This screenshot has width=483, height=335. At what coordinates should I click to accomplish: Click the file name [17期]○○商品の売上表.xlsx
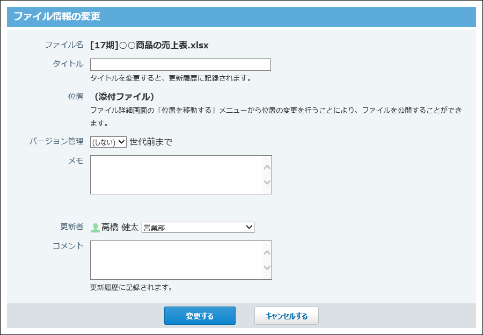click(149, 46)
